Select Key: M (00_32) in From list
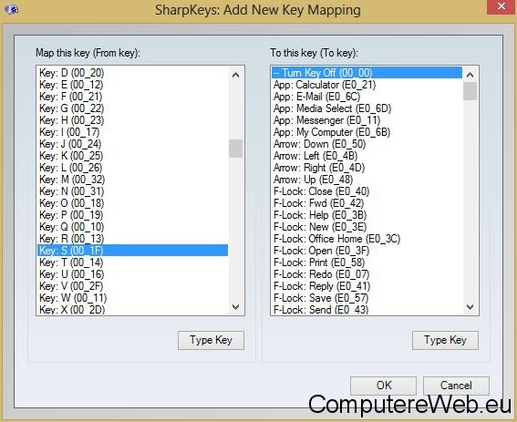The height and width of the screenshot is (422, 517). [x=132, y=180]
